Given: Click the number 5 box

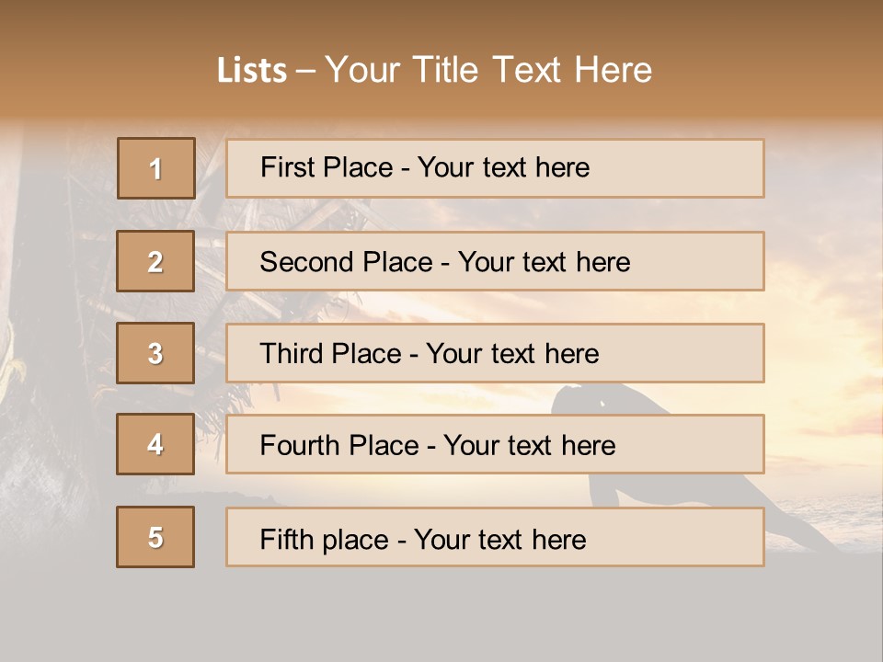Looking at the screenshot, I should (155, 537).
